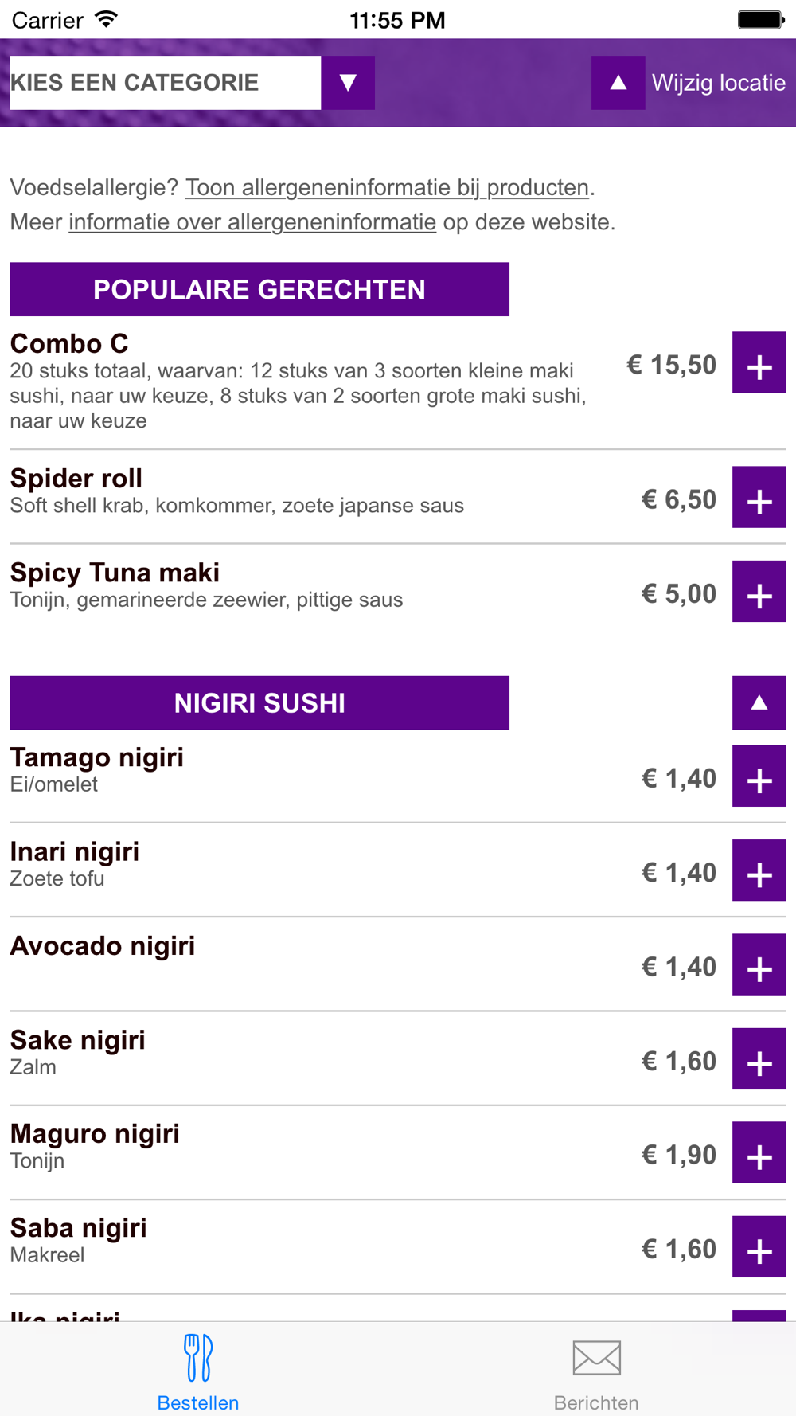
Task: Add Tamago nigiri using plus icon
Action: (759, 776)
